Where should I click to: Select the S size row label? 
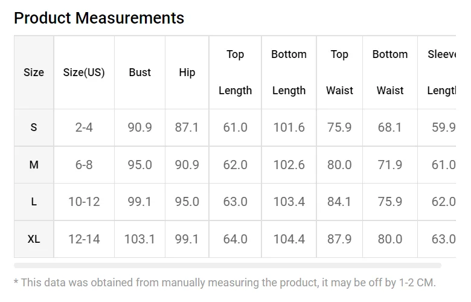(34, 127)
